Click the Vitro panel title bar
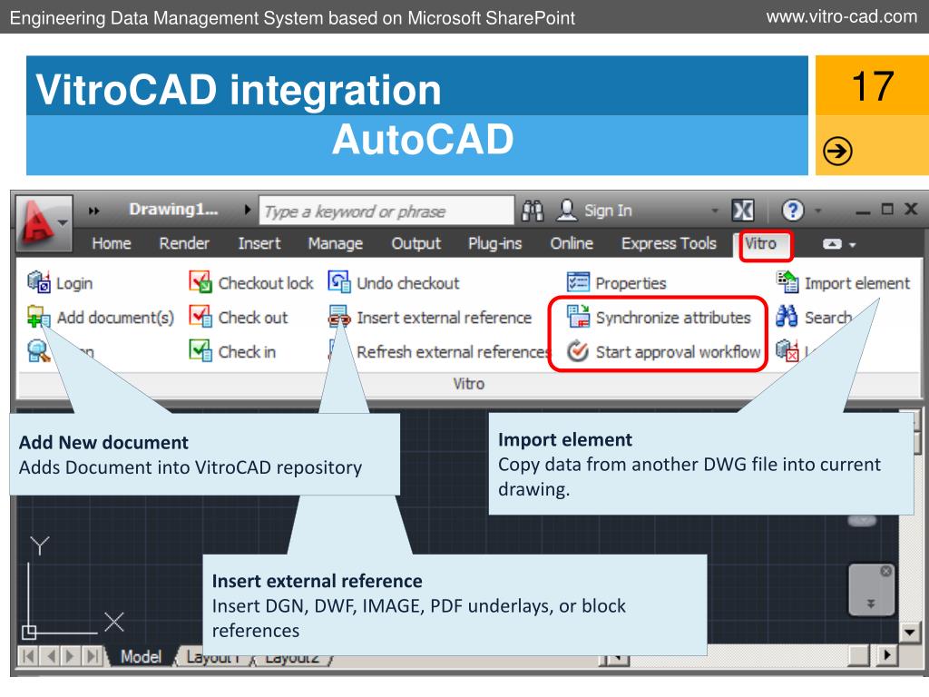Viewport: 929px width, 697px height. [x=469, y=384]
